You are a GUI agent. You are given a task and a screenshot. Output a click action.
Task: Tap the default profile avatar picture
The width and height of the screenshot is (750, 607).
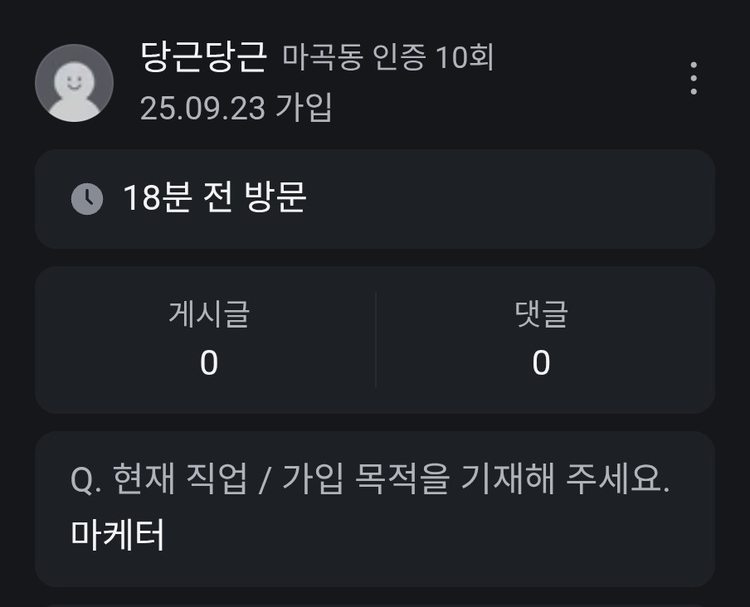click(x=74, y=83)
